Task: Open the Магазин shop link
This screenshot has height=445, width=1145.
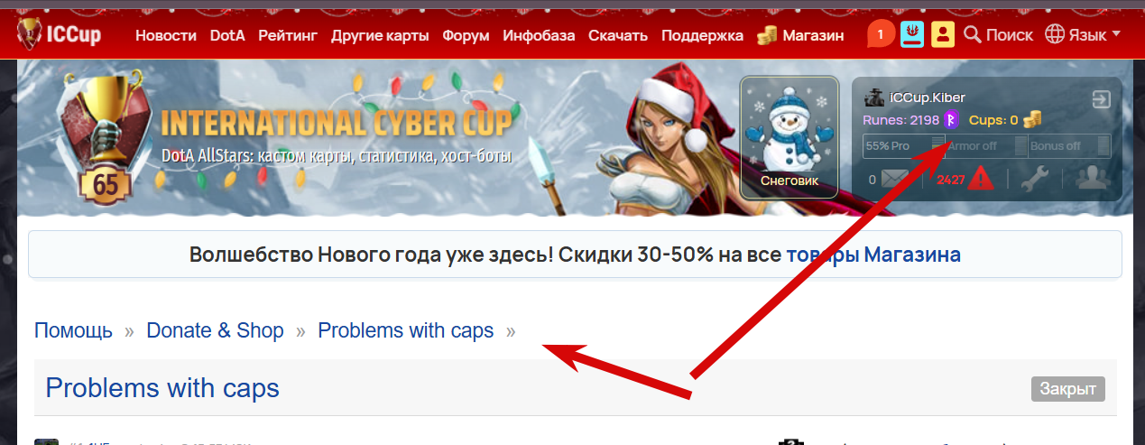Action: click(801, 36)
